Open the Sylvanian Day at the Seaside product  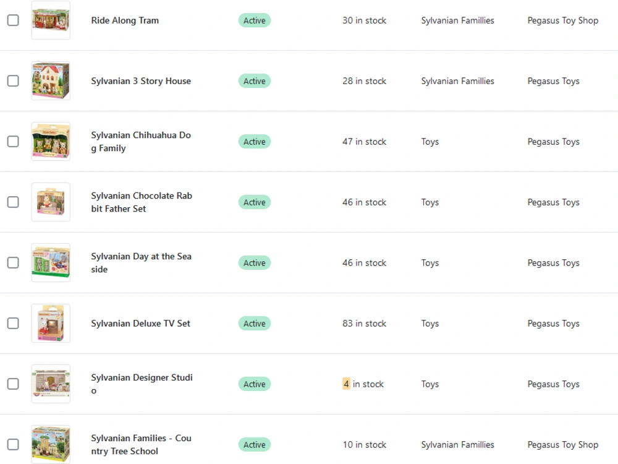141,263
